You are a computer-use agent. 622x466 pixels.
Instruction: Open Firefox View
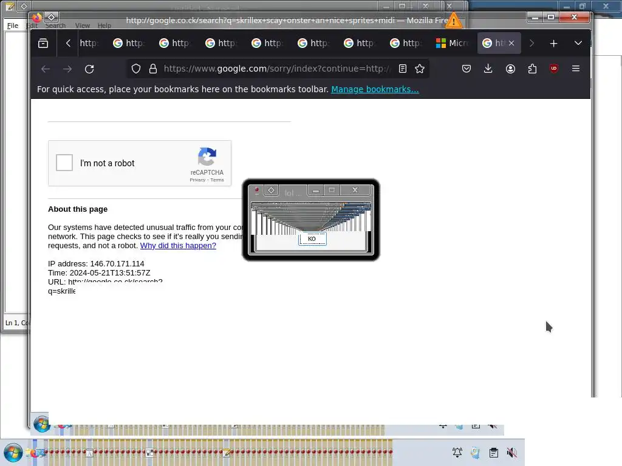click(43, 43)
